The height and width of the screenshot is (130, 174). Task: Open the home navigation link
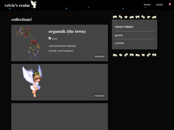point(147,4)
